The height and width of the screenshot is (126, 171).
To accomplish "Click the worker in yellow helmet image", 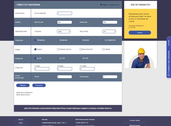I will [141, 58].
